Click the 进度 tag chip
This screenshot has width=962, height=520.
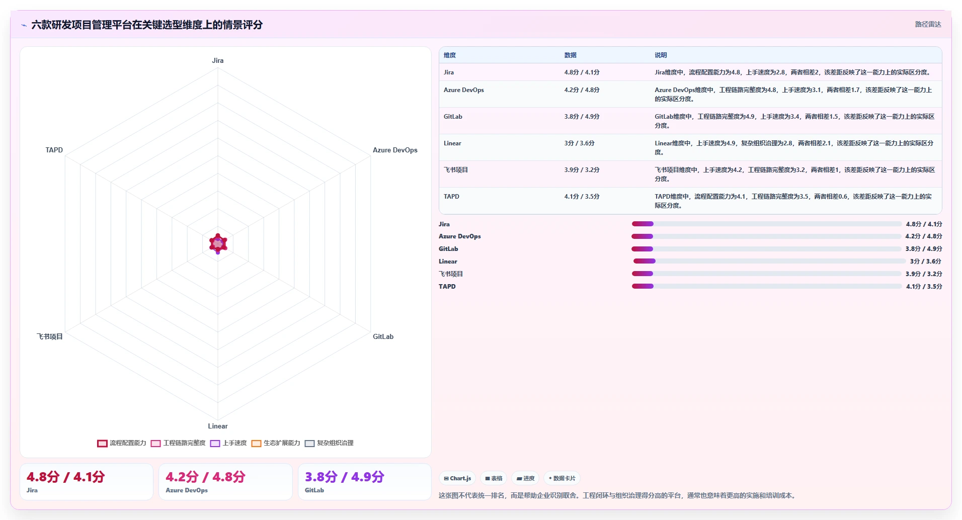pos(525,478)
